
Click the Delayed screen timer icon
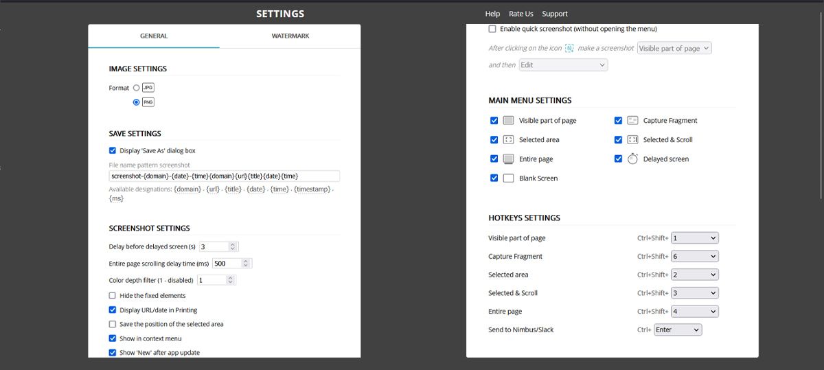click(x=632, y=159)
